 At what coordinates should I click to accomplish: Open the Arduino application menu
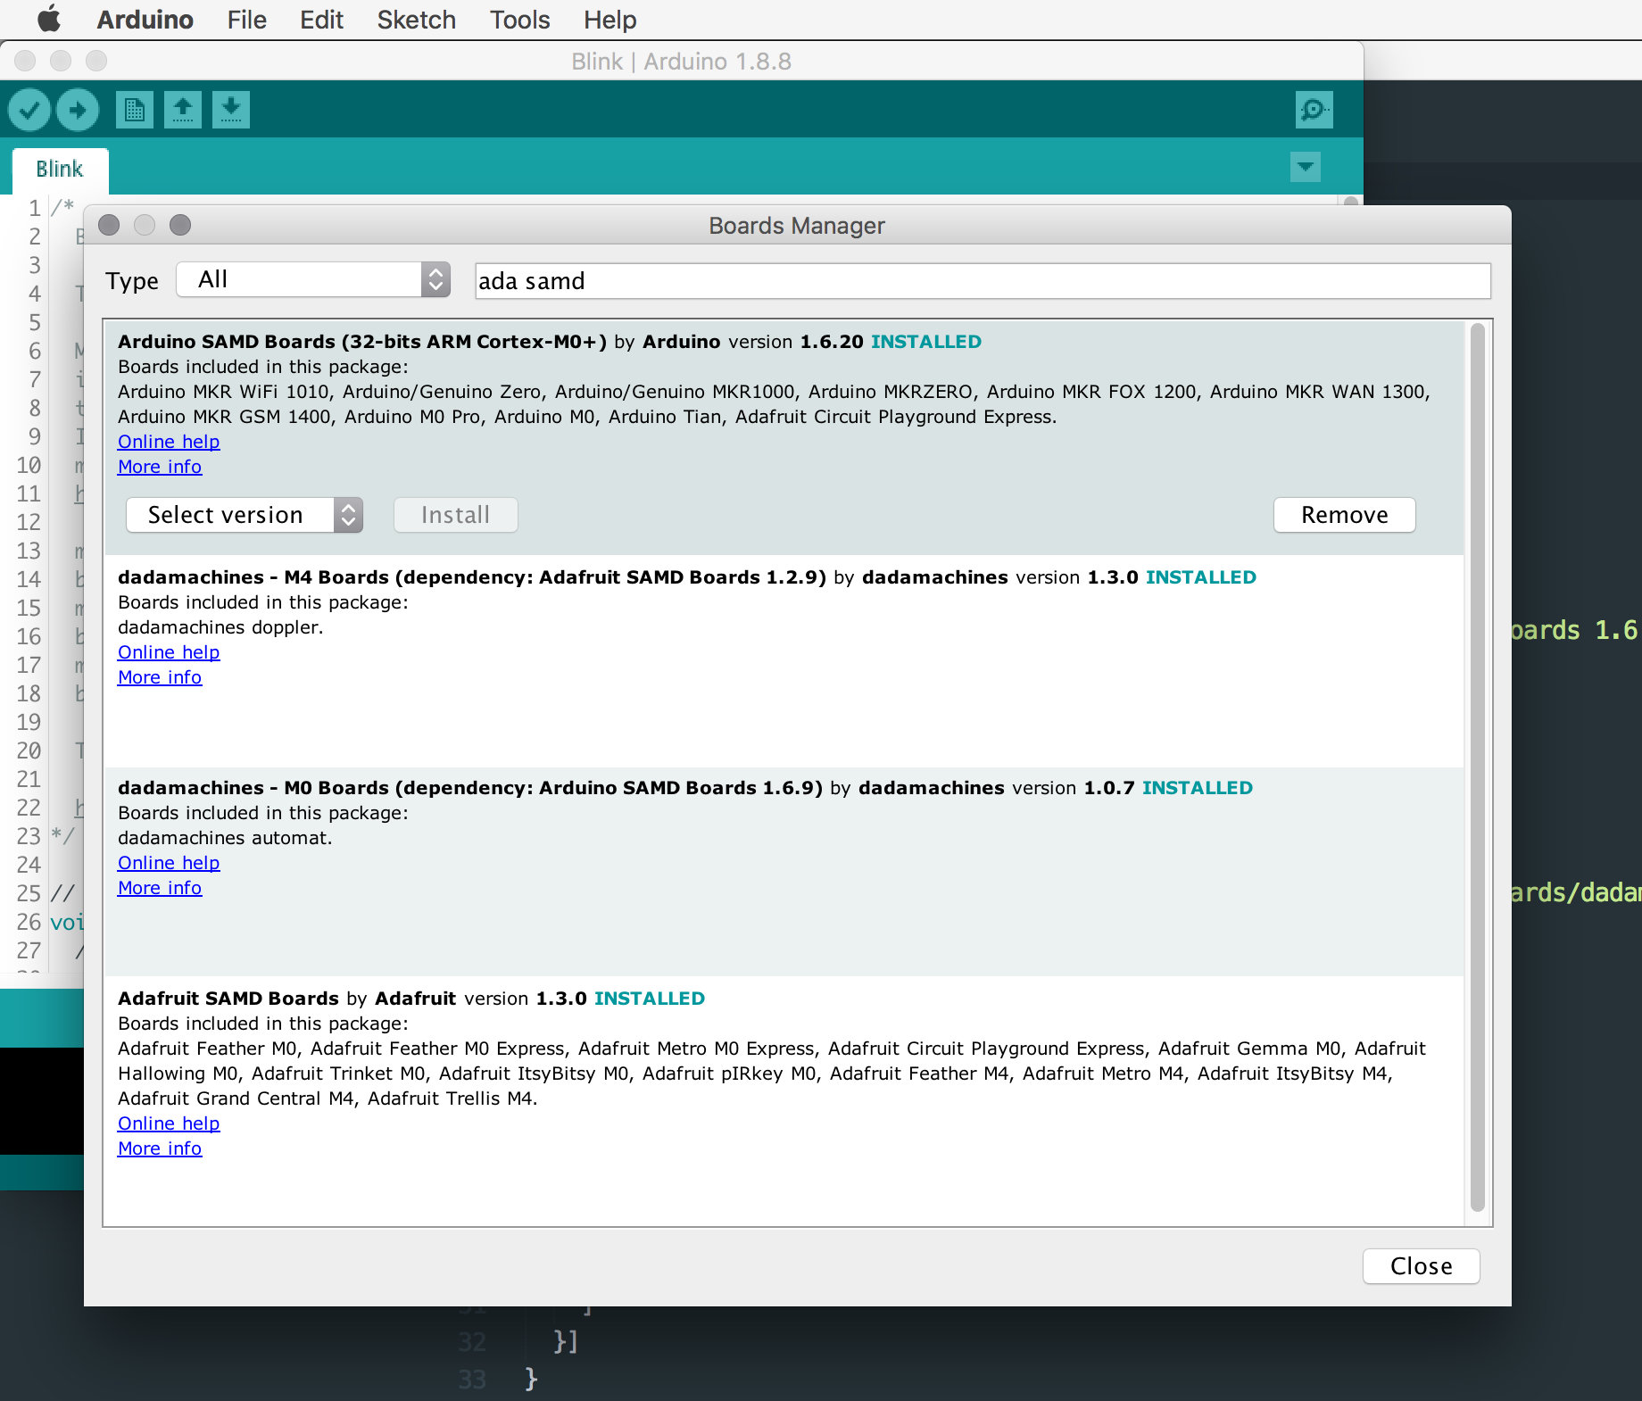[145, 20]
